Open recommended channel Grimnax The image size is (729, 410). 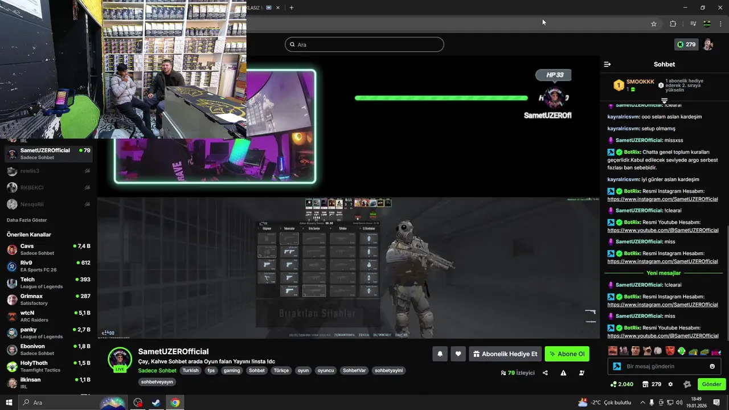pos(48,300)
